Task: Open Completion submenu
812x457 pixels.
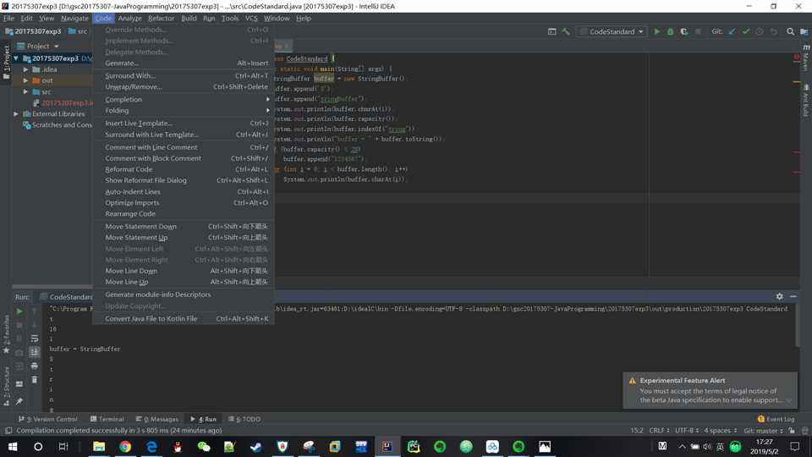Action: pos(184,100)
